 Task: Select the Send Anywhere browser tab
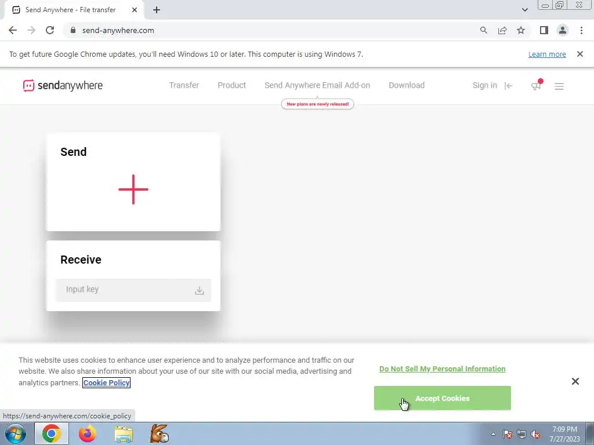pos(74,10)
